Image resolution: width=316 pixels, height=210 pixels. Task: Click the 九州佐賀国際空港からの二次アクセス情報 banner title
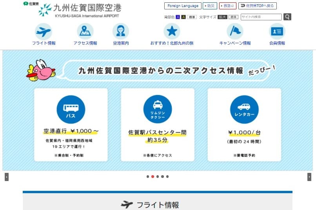tap(161, 70)
